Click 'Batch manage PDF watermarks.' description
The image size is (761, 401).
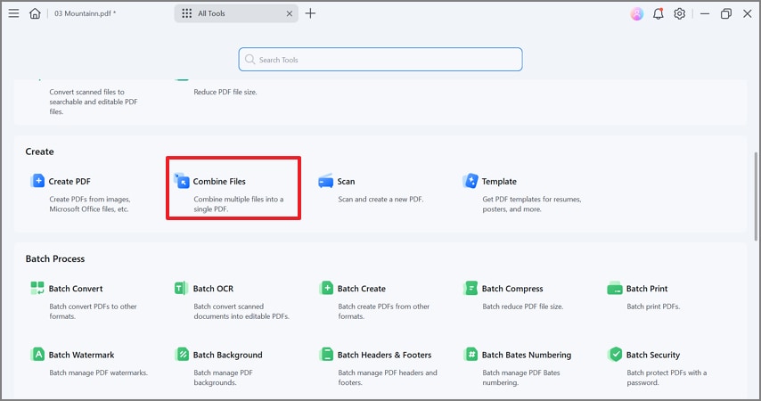click(x=99, y=372)
